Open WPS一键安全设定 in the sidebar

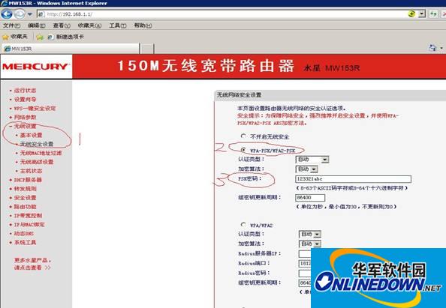35,108
